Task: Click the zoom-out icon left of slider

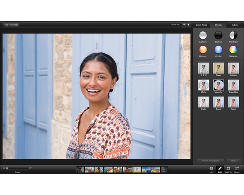Action: coord(4,168)
